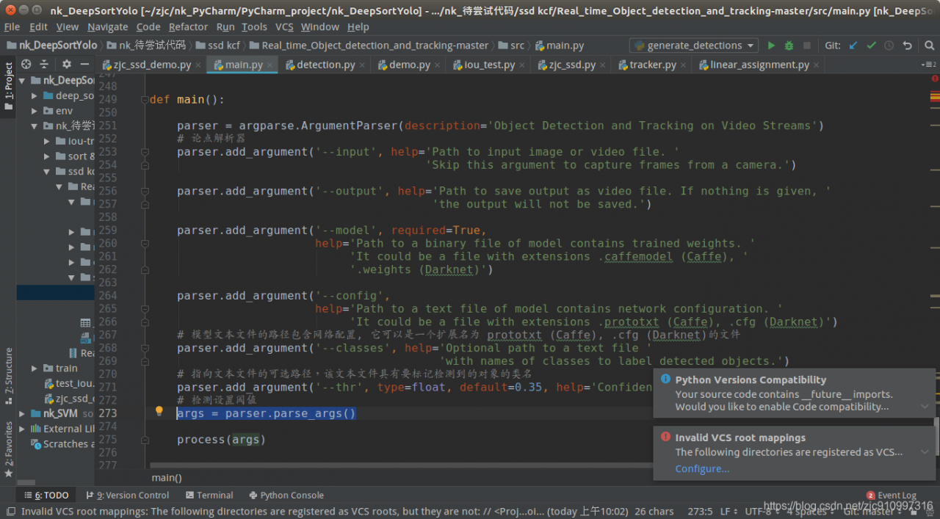Click the yellow intention lightbulb on line 273
This screenshot has height=519, width=940.
tap(159, 411)
